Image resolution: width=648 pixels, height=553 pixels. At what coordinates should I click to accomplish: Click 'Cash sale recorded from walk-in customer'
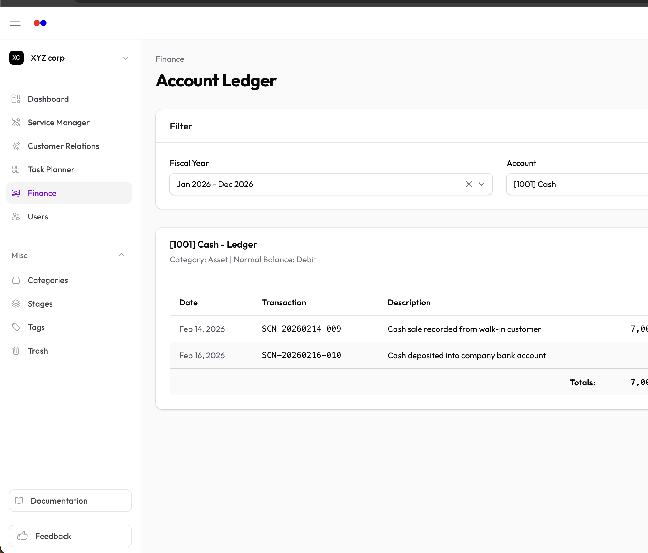(464, 329)
